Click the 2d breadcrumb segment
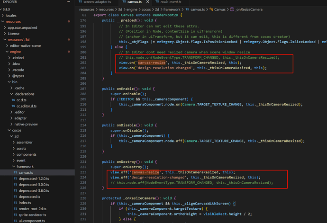 coord(157,9)
